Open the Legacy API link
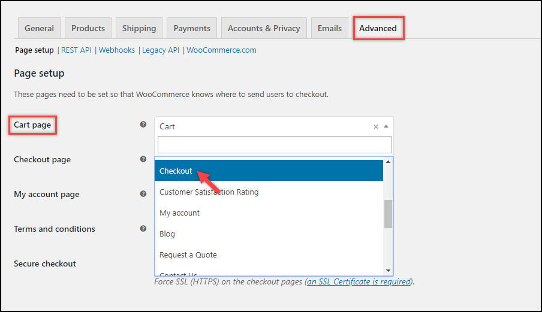Image resolution: width=542 pixels, height=312 pixels. coord(161,50)
